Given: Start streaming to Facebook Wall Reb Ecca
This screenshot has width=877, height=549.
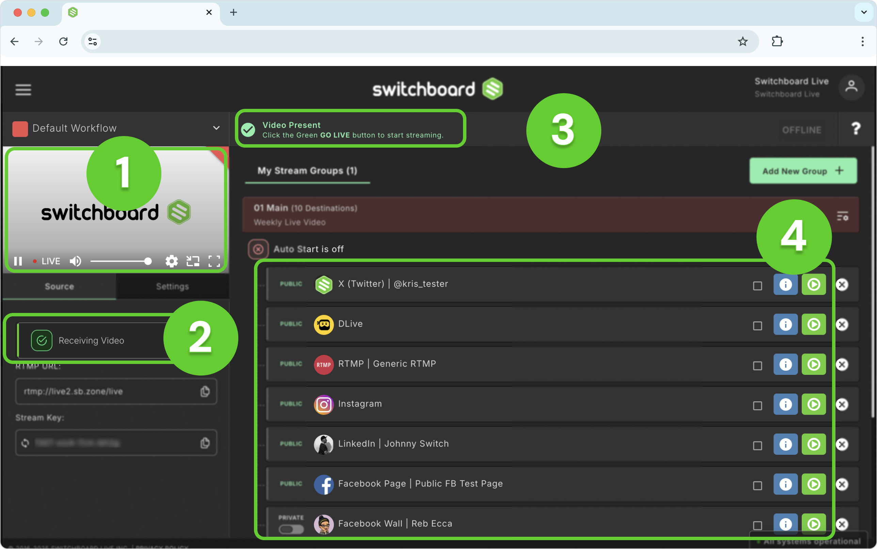Looking at the screenshot, I should (814, 524).
